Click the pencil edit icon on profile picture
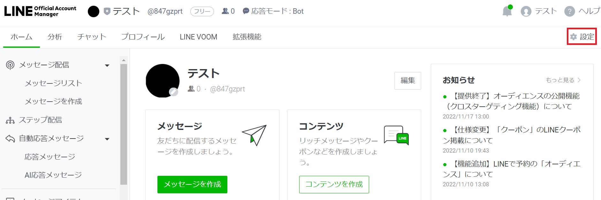601x200 pixels. (x=173, y=92)
